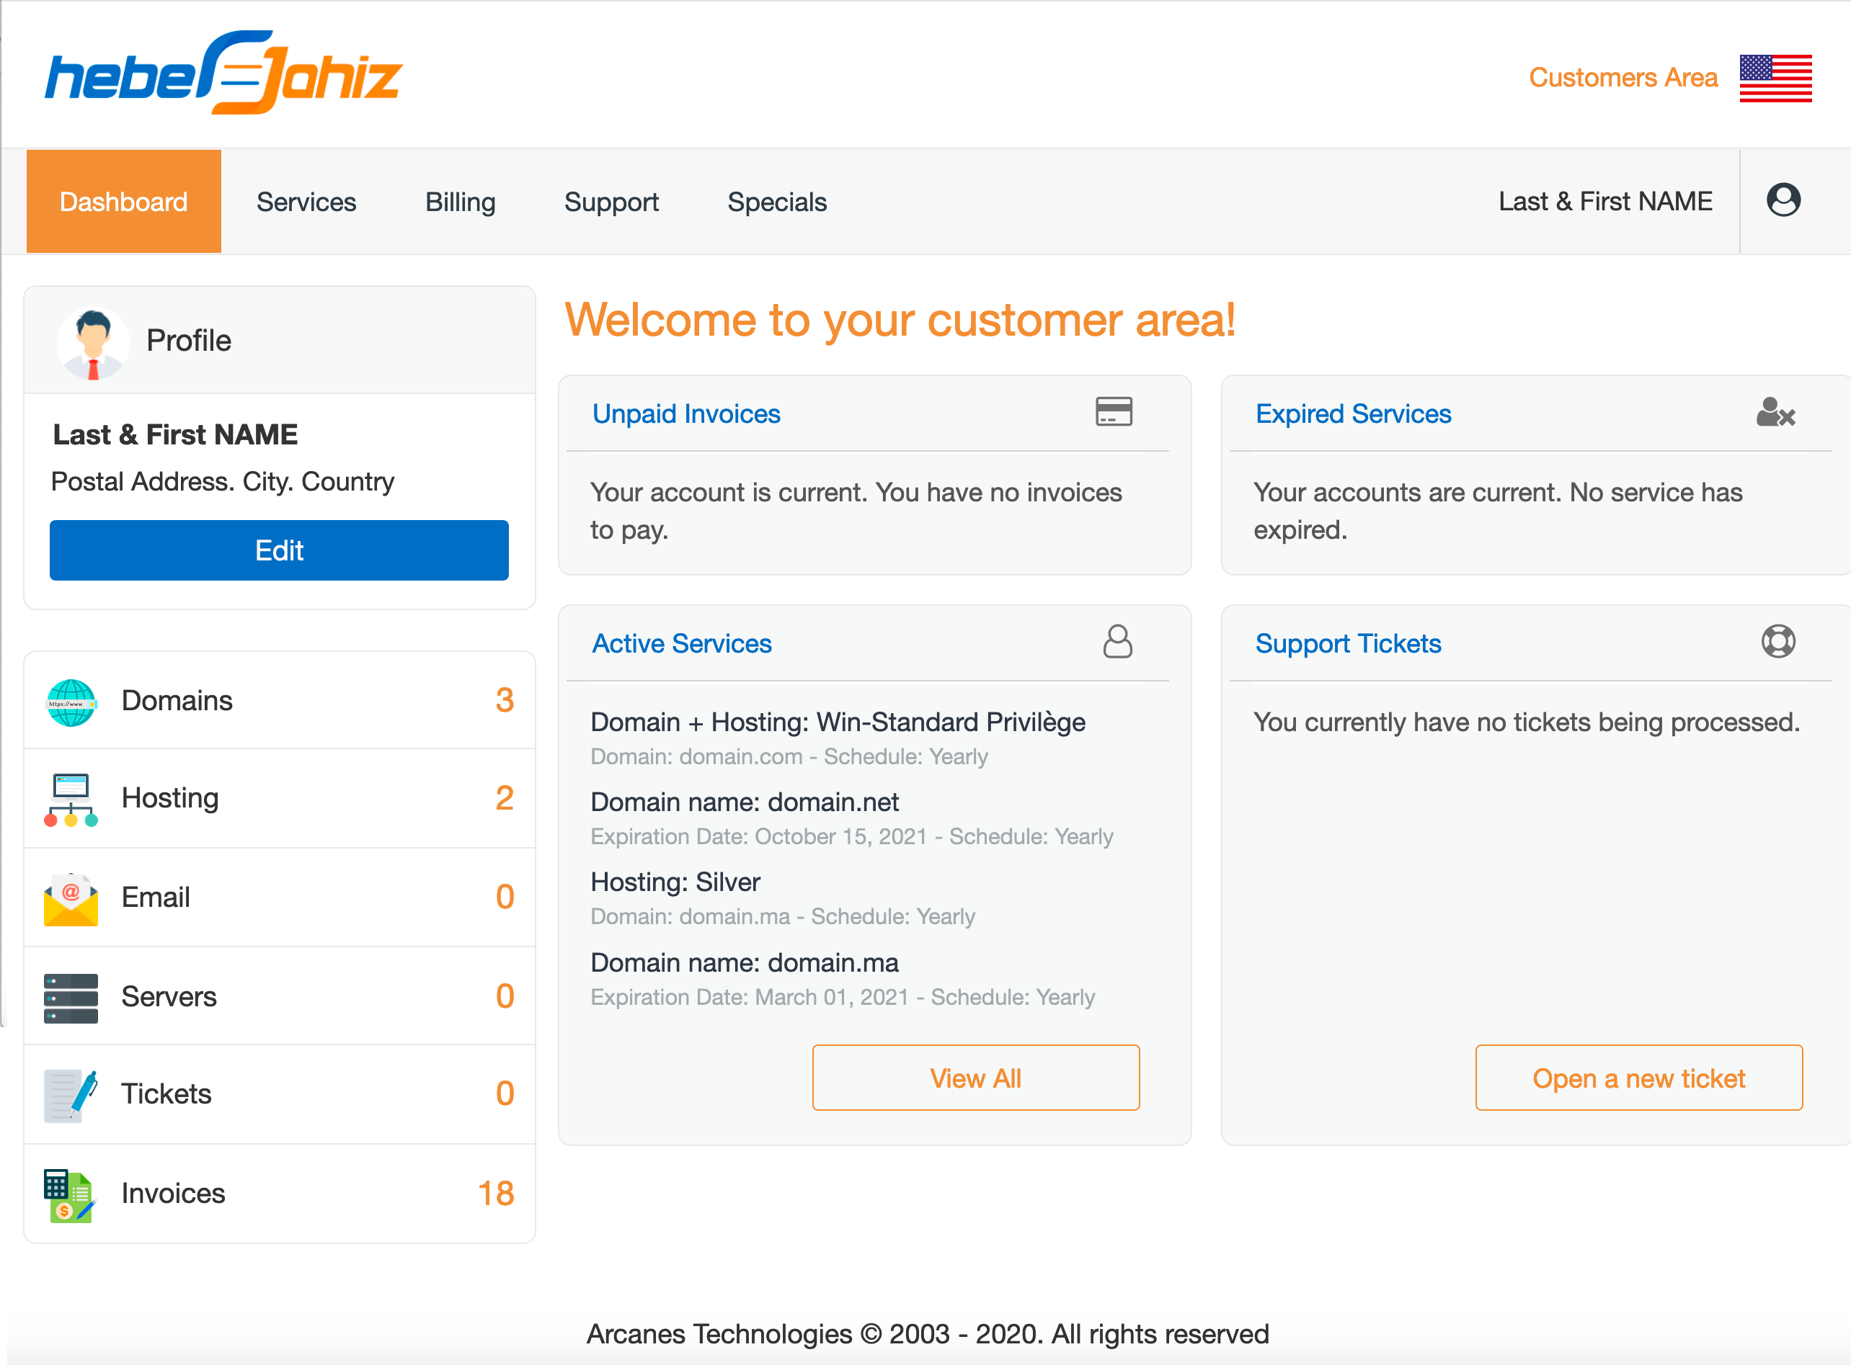The image size is (1851, 1365).
Task: Click Open a new ticket button
Action: (1638, 1078)
